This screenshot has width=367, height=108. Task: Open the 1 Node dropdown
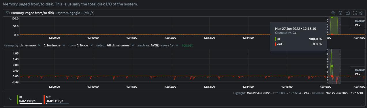coord(80,45)
